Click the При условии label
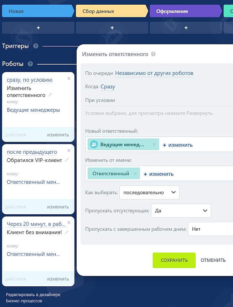Viewport: 233px width, 307px height. coord(100,100)
